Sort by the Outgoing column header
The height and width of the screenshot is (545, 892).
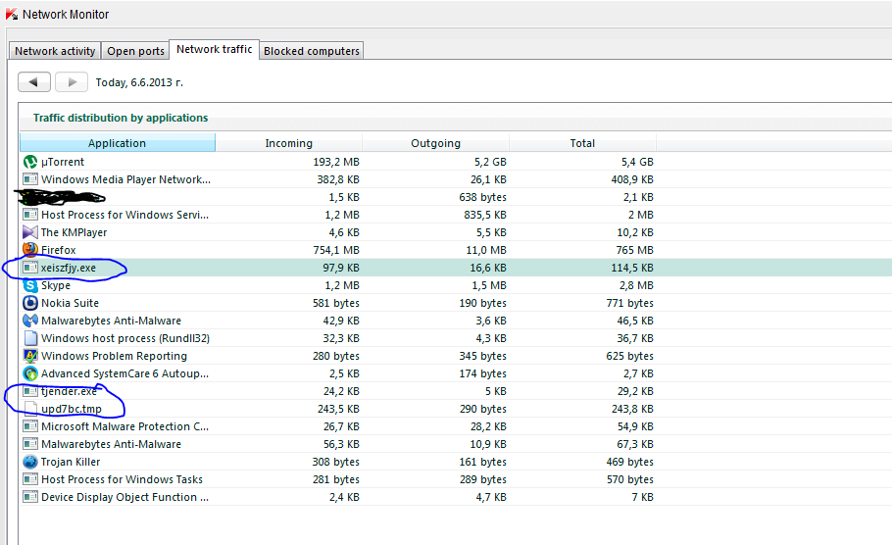[436, 143]
